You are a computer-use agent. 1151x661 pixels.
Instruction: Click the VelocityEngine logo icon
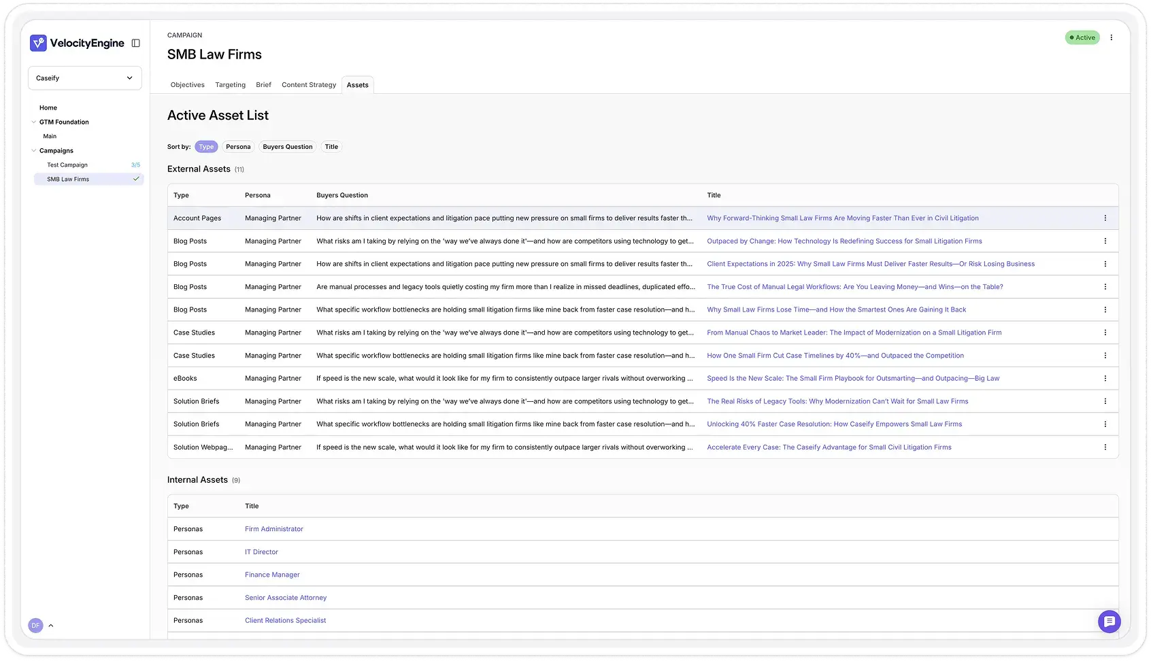click(39, 43)
